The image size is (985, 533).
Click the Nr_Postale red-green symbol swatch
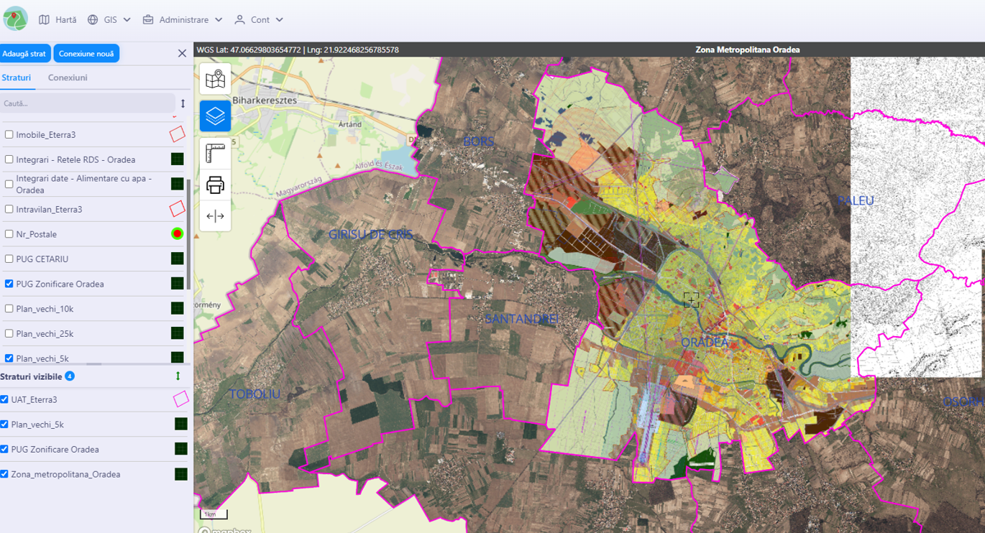click(x=177, y=234)
